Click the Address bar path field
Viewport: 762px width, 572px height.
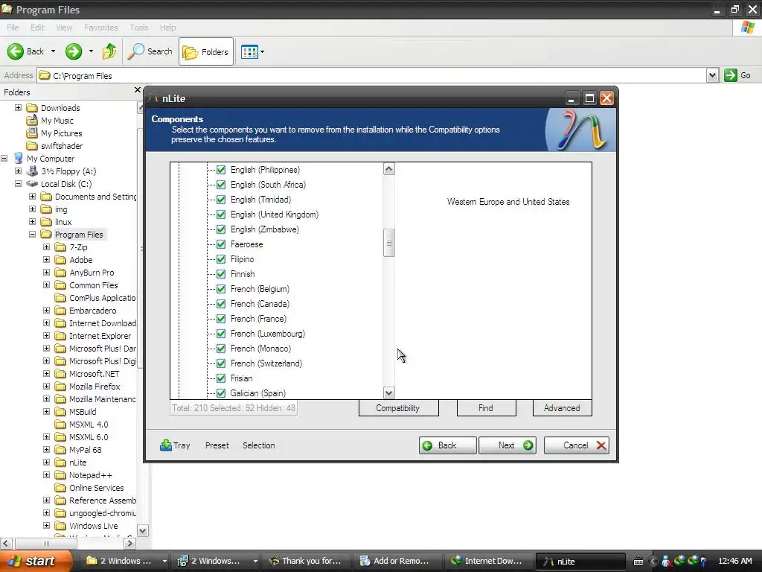(x=372, y=75)
